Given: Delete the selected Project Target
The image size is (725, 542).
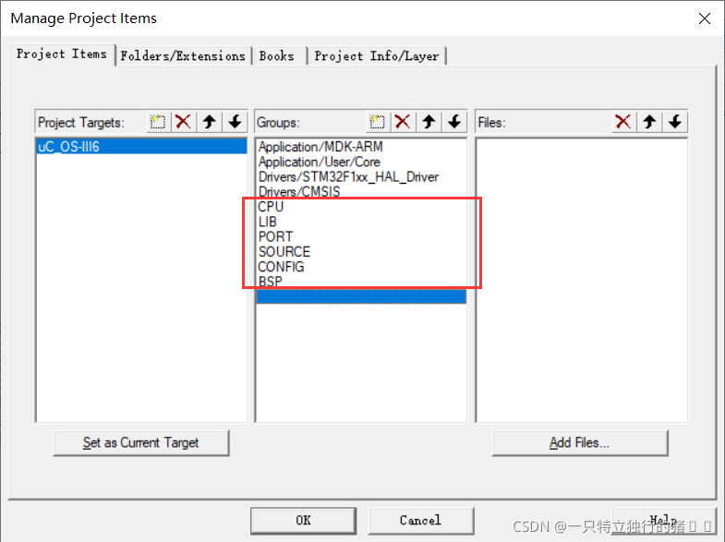Looking at the screenshot, I should pyautogui.click(x=184, y=122).
